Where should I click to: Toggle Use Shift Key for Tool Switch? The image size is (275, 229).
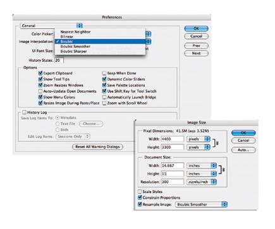pyautogui.click(x=104, y=91)
